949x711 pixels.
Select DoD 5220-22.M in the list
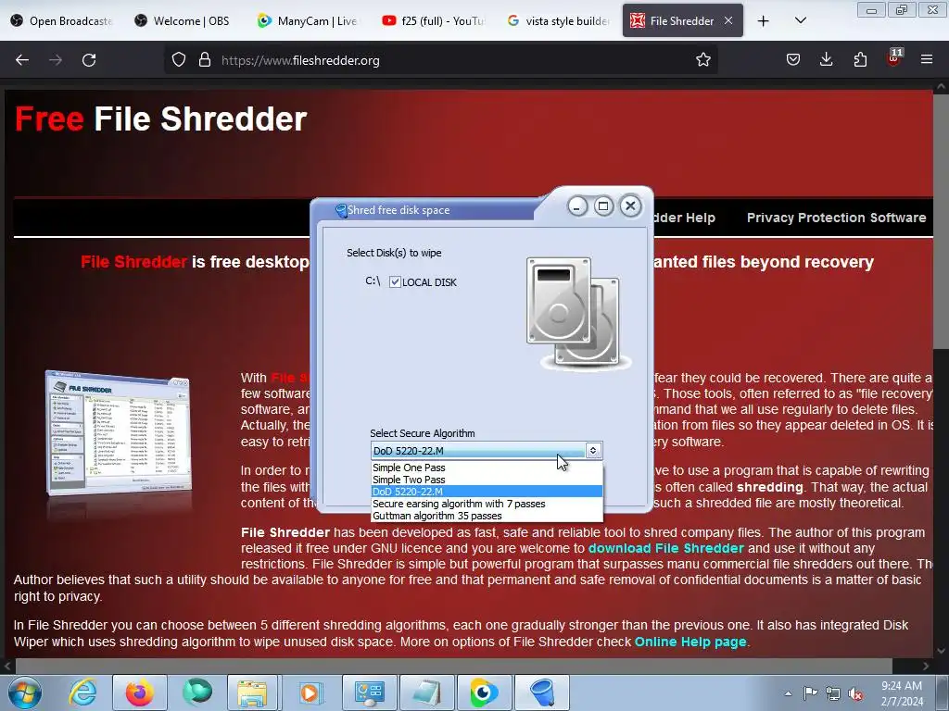pyautogui.click(x=487, y=492)
